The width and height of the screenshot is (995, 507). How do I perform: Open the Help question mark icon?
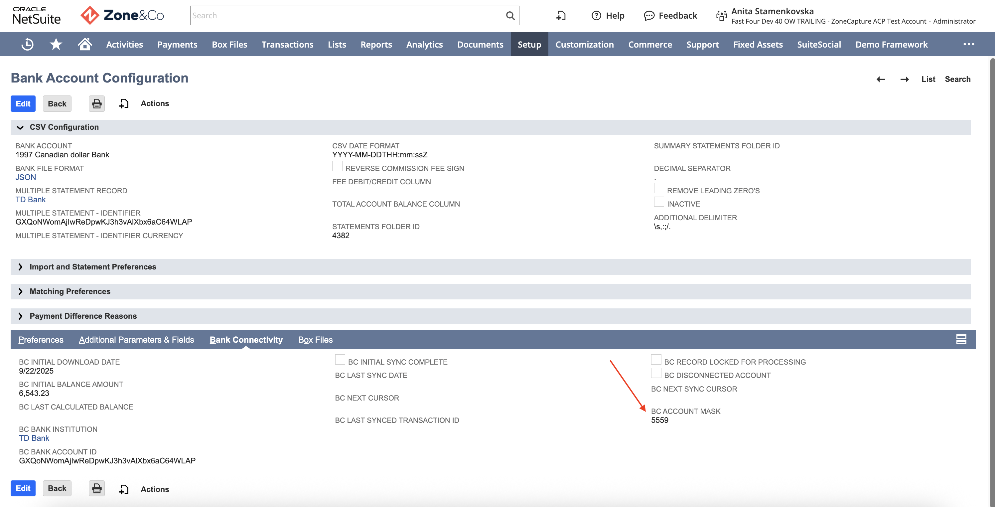tap(596, 15)
